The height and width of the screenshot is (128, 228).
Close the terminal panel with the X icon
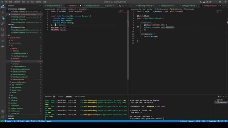[226, 96]
